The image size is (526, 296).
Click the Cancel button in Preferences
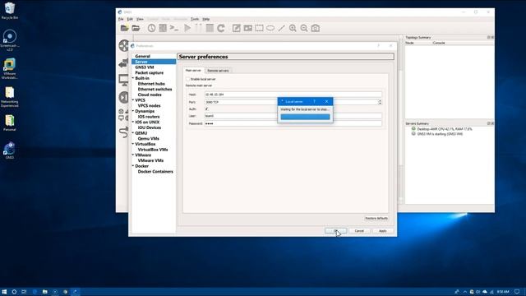(x=359, y=231)
